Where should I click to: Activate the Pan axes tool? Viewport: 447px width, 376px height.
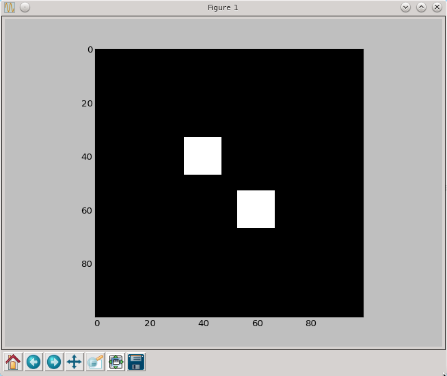[x=74, y=362]
